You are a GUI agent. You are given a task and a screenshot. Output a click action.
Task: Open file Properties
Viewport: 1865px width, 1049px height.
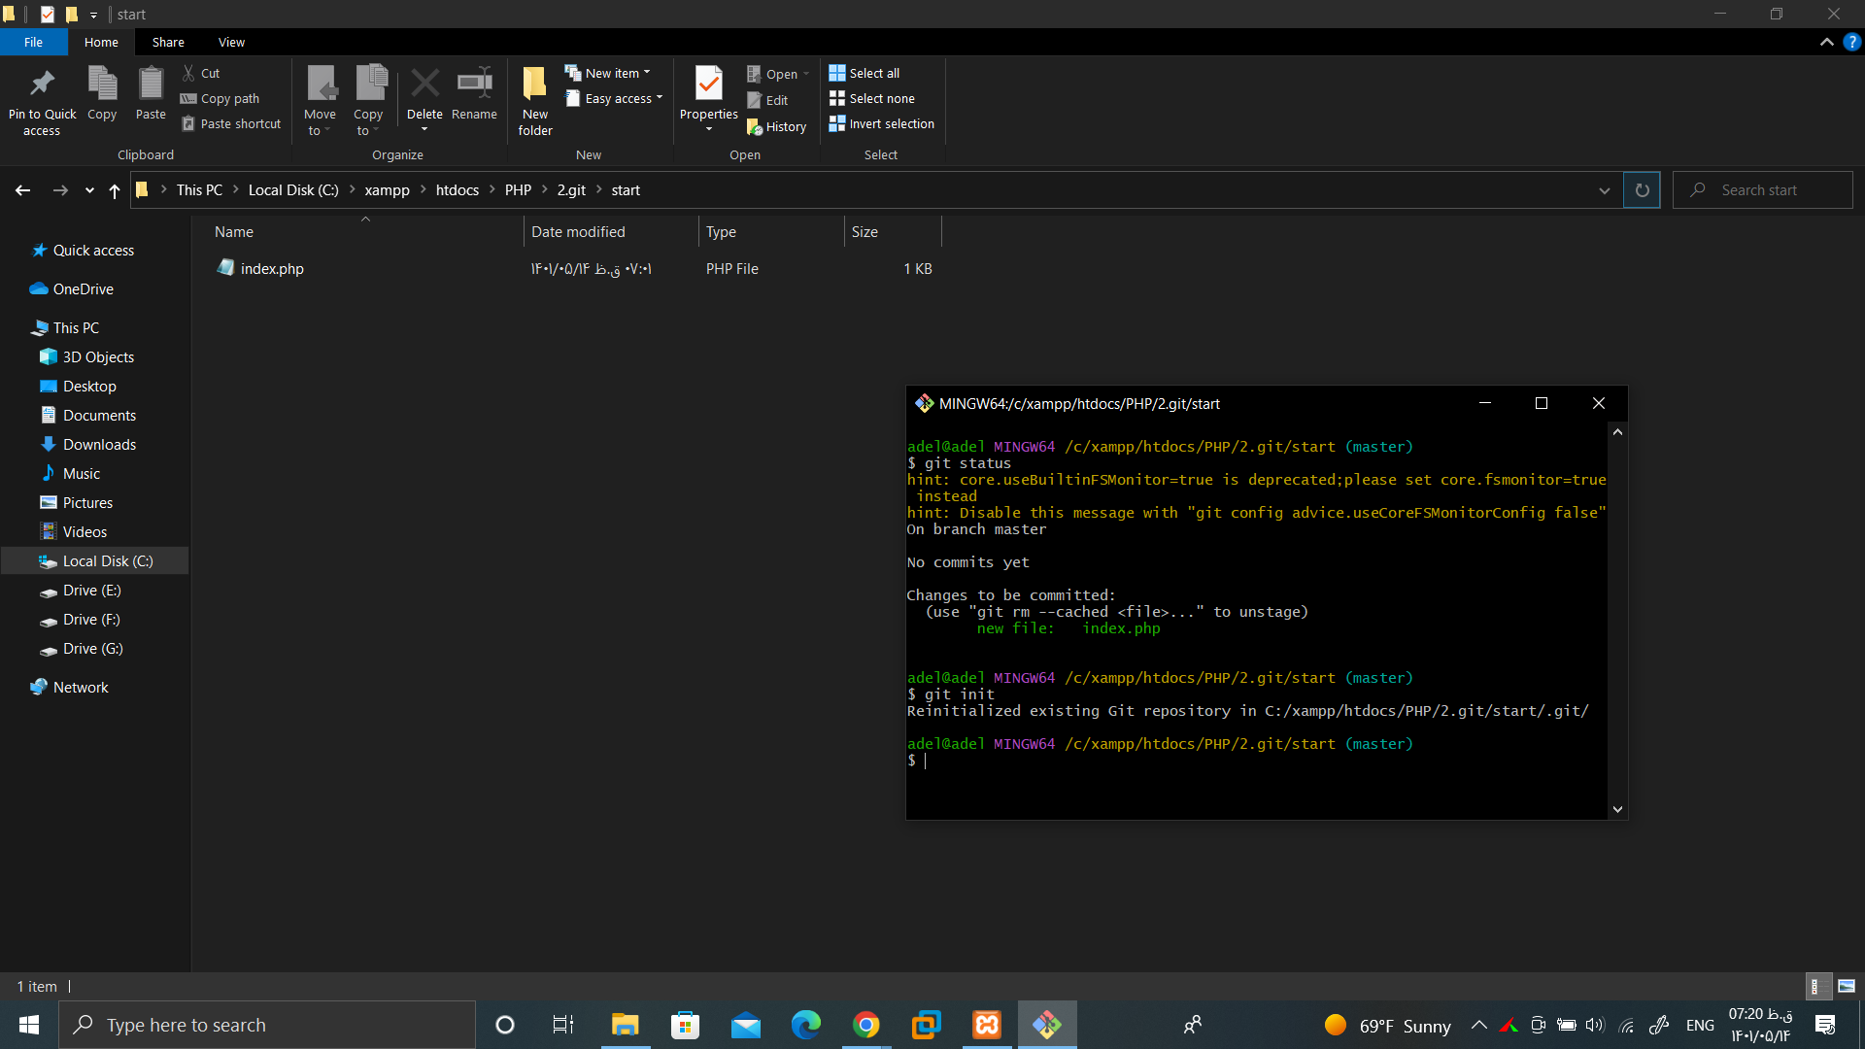click(x=708, y=99)
